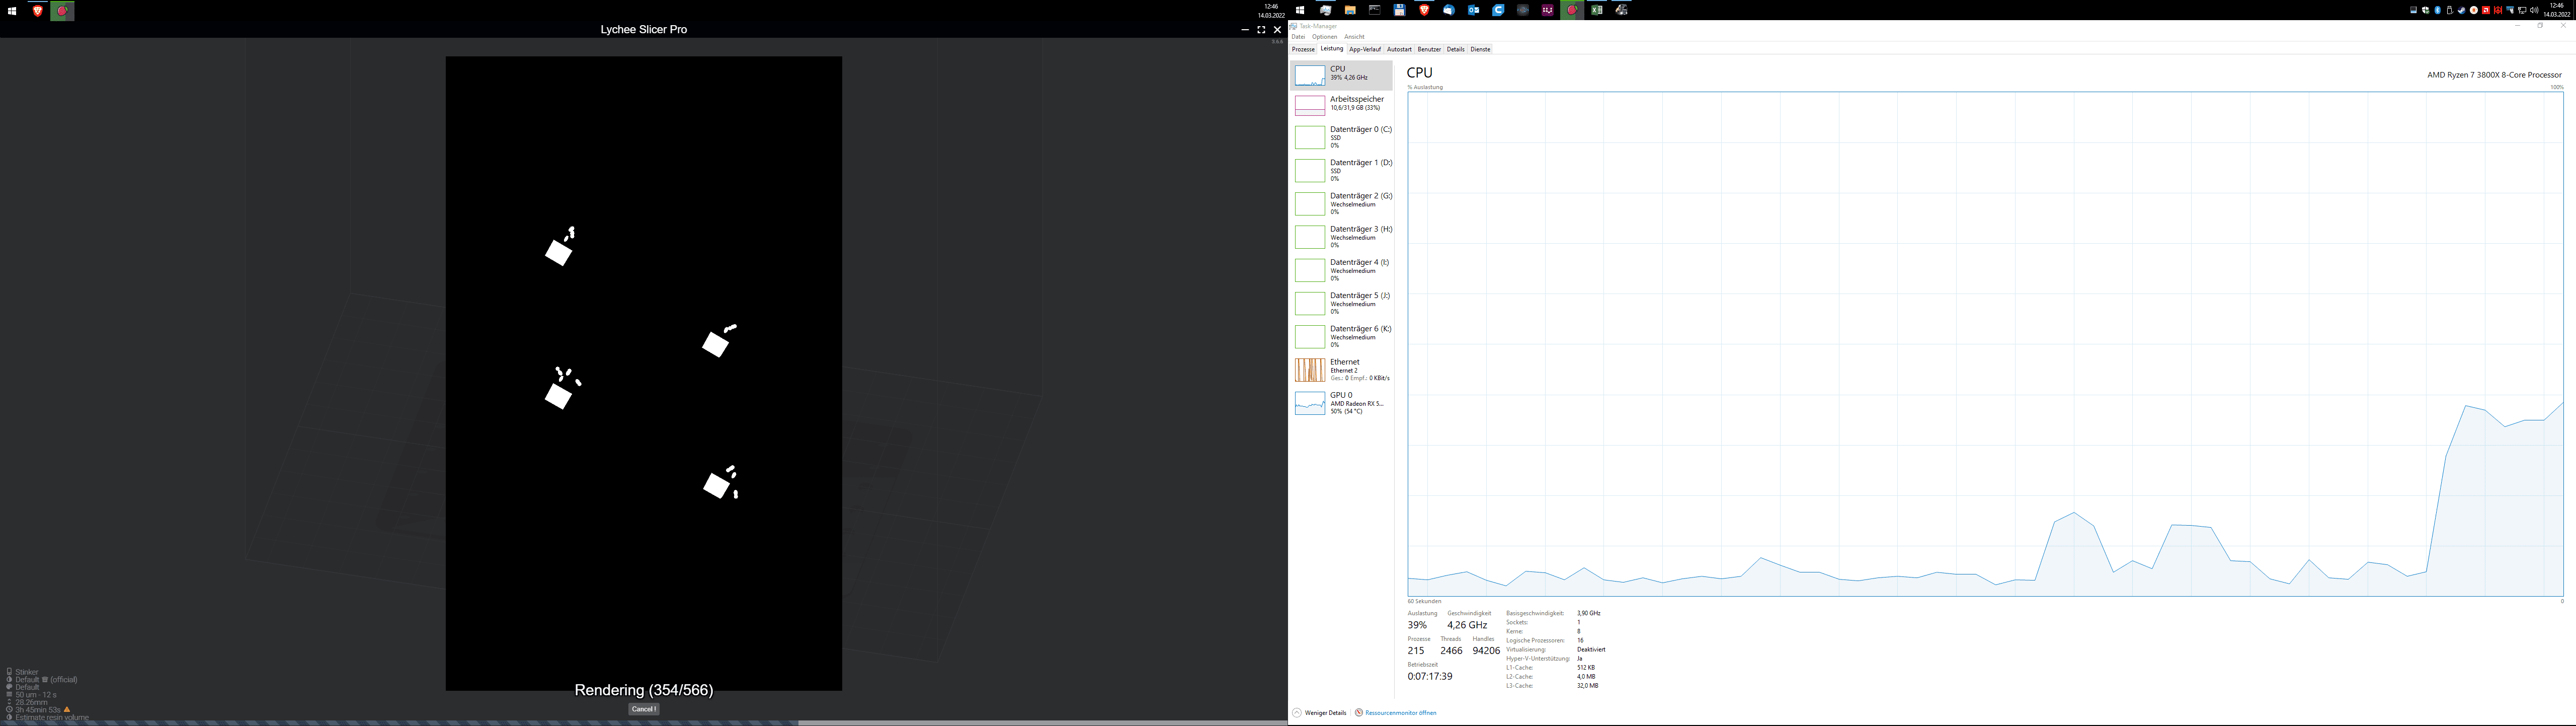Collapse view with Weniger Details
Screen dimensions: 2576x726
1325,713
